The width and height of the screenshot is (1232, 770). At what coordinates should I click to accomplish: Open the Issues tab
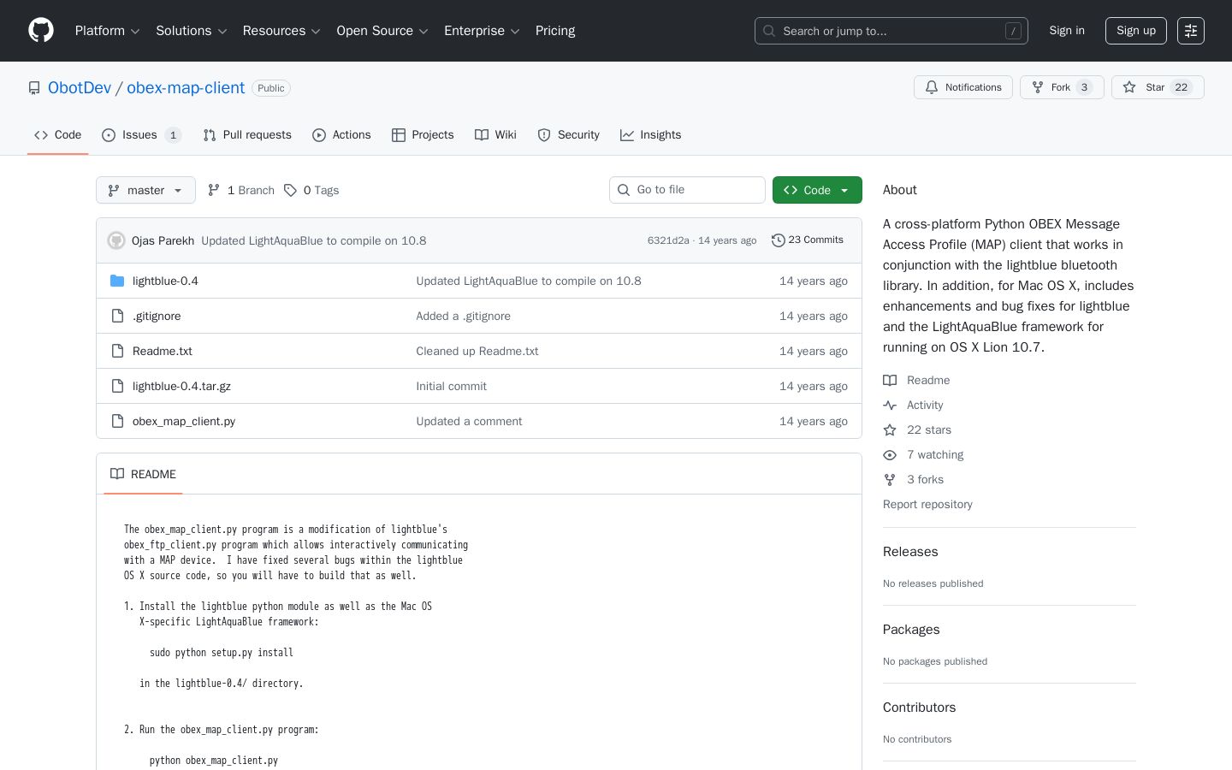(x=141, y=135)
